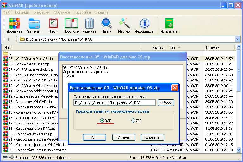The image size is (243, 162).
Task: Click the file list vertical scrollbar thumb
Action: [239, 70]
